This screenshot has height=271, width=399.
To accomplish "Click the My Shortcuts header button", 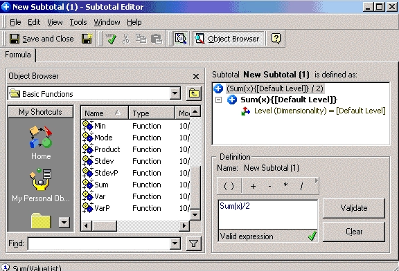I will [x=40, y=112].
